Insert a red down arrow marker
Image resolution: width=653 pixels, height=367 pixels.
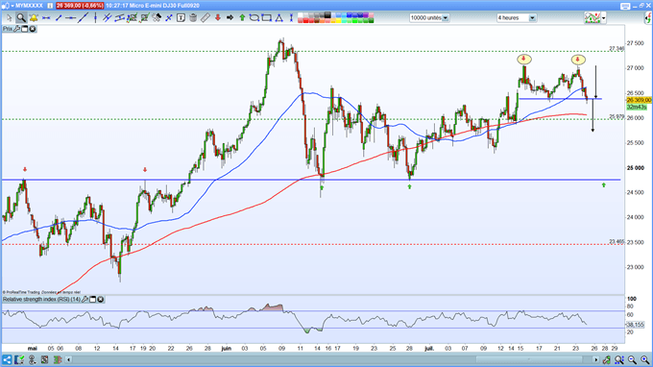[x=217, y=18]
